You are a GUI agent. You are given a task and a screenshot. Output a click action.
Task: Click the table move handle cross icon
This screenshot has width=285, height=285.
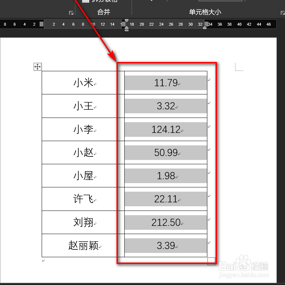coord(37,67)
